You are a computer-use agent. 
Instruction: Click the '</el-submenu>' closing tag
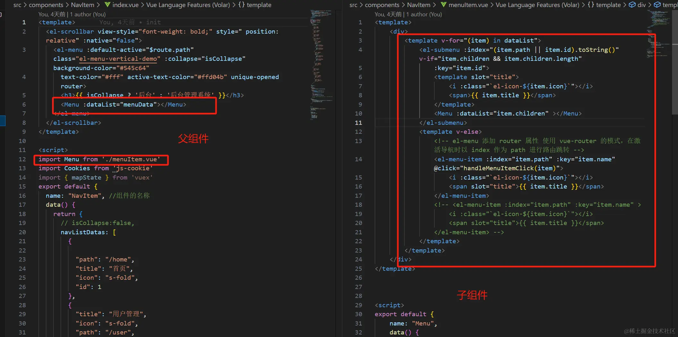[x=443, y=123]
